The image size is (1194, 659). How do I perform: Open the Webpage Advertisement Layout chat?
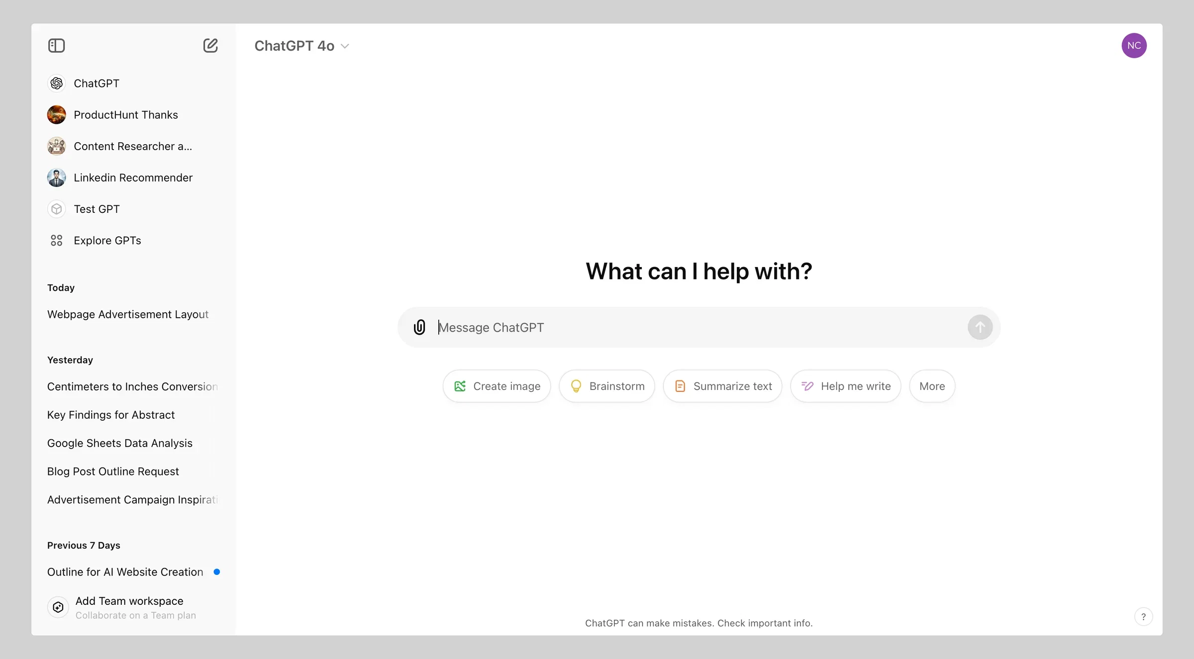[128, 314]
